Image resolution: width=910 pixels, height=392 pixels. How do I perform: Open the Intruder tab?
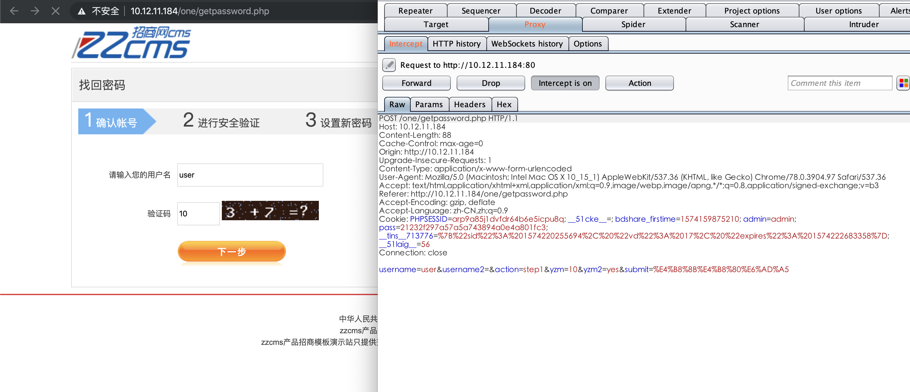click(x=863, y=24)
